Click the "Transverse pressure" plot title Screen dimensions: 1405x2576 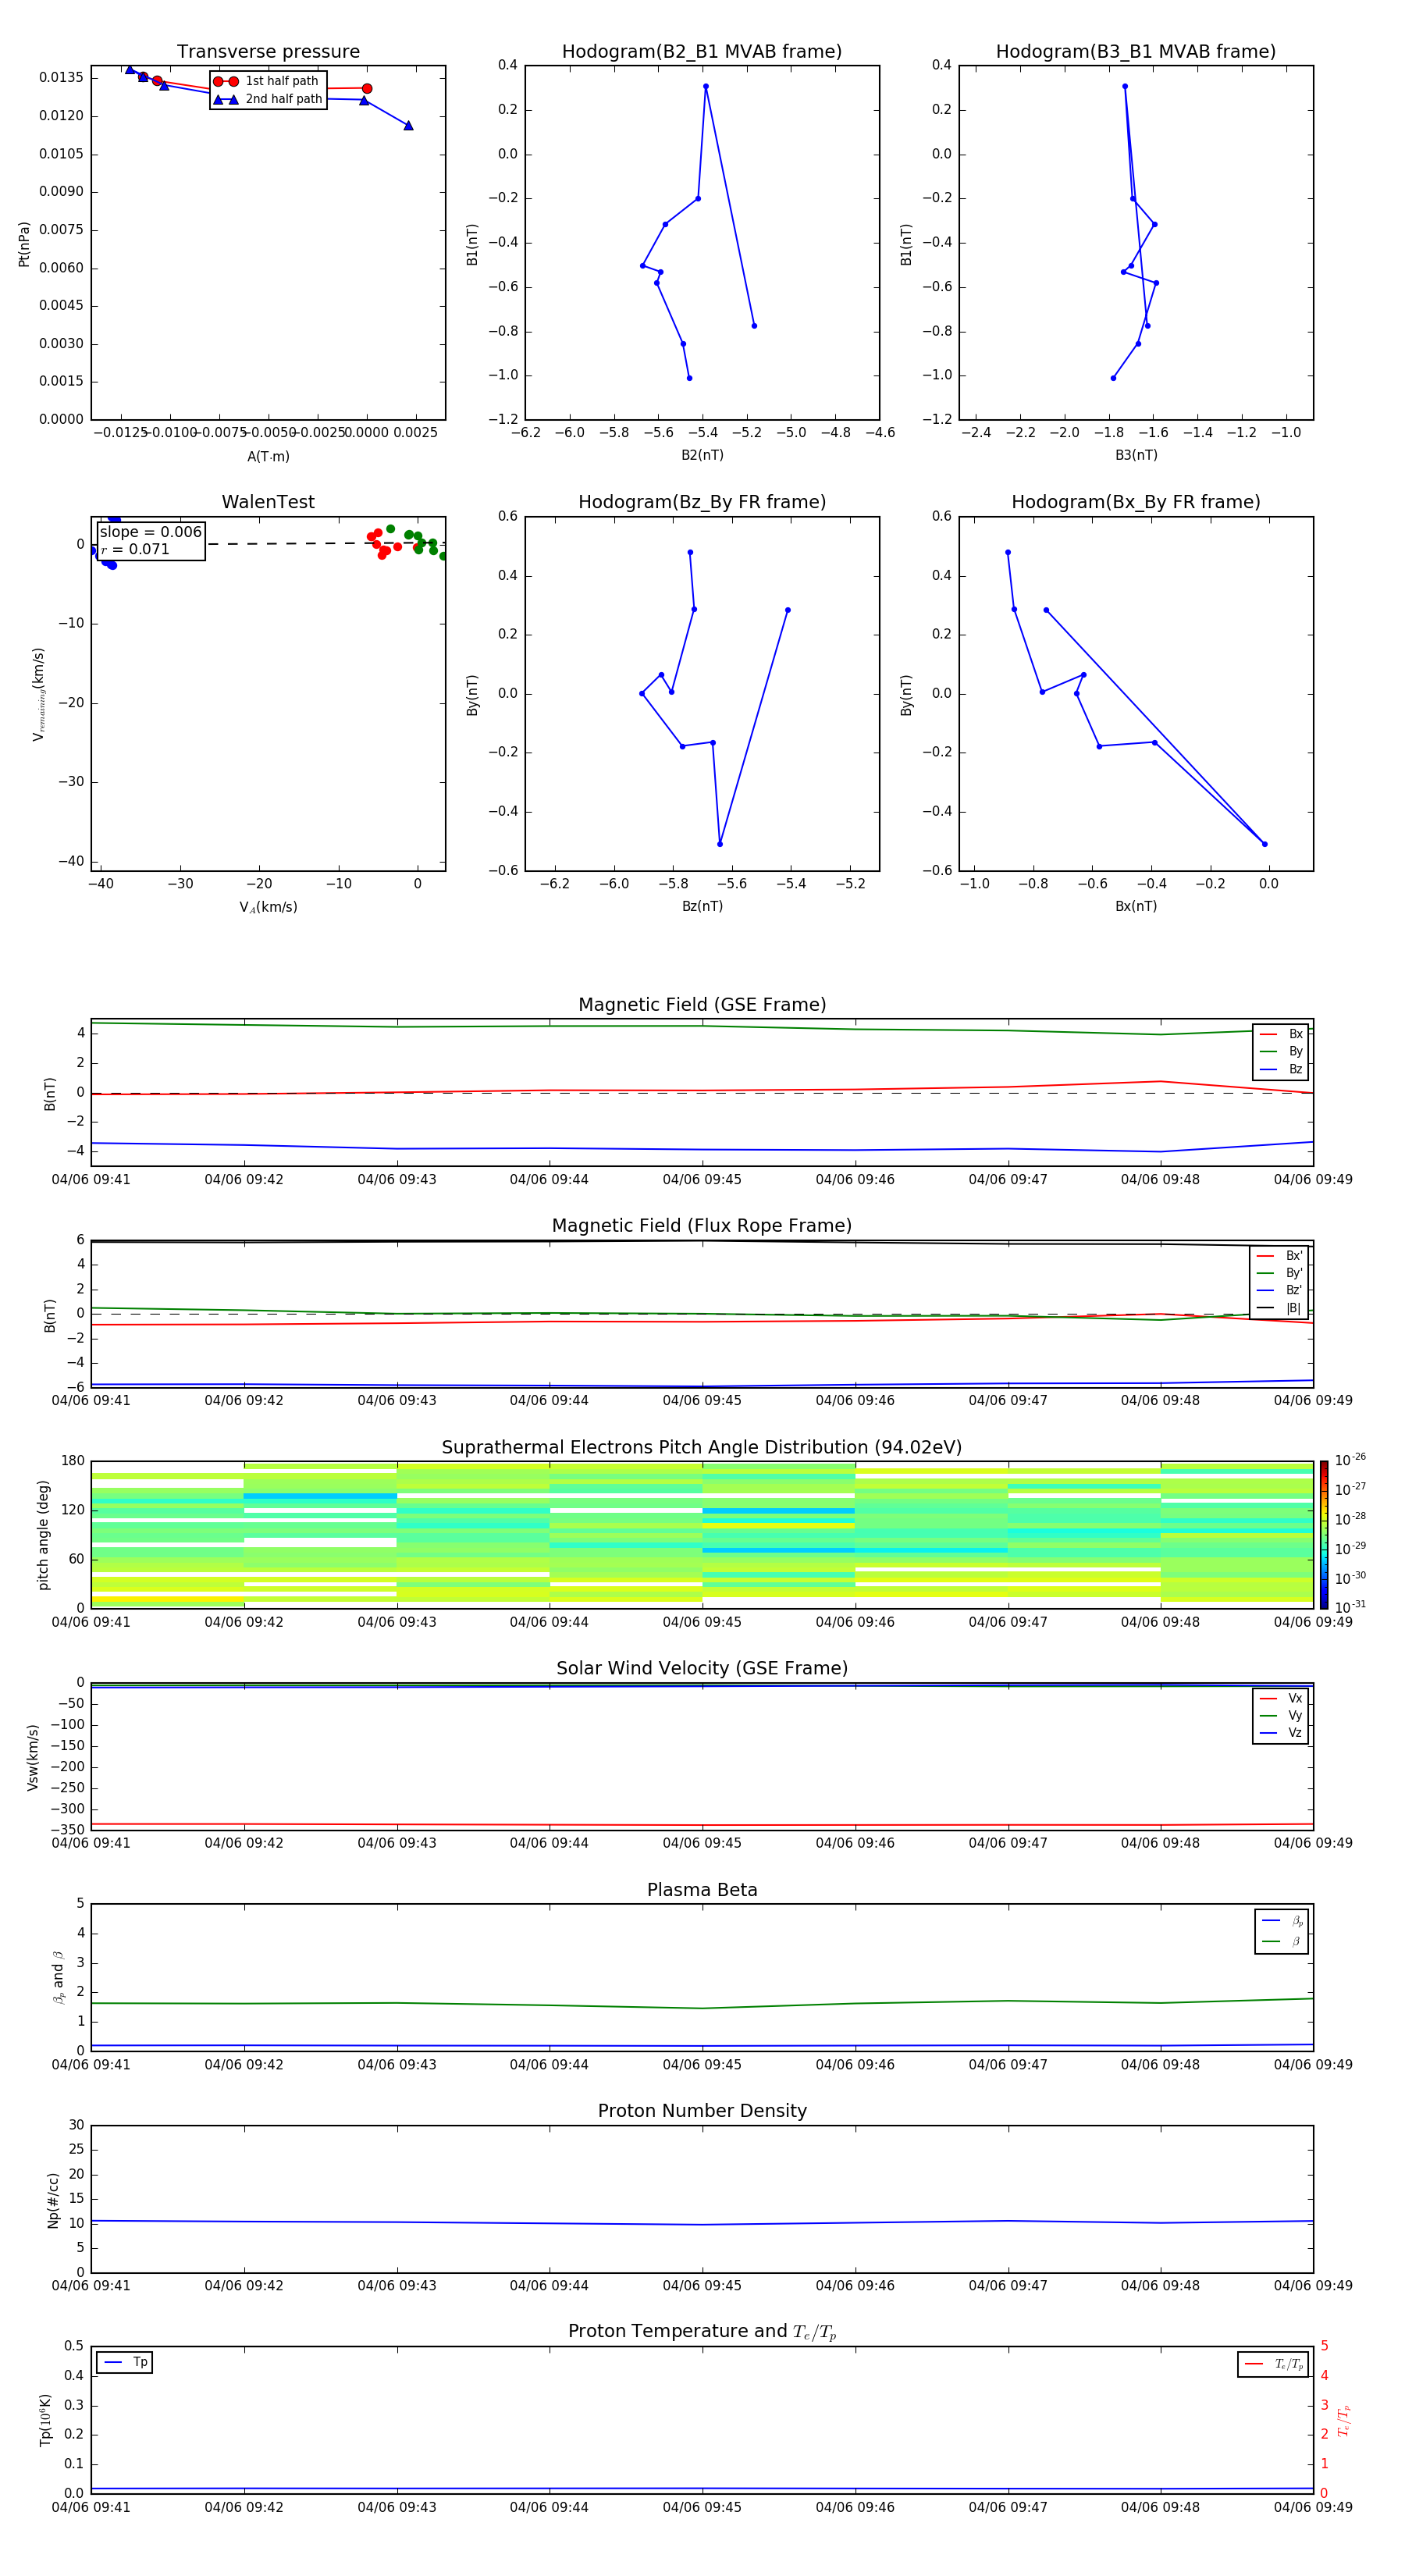click(268, 52)
